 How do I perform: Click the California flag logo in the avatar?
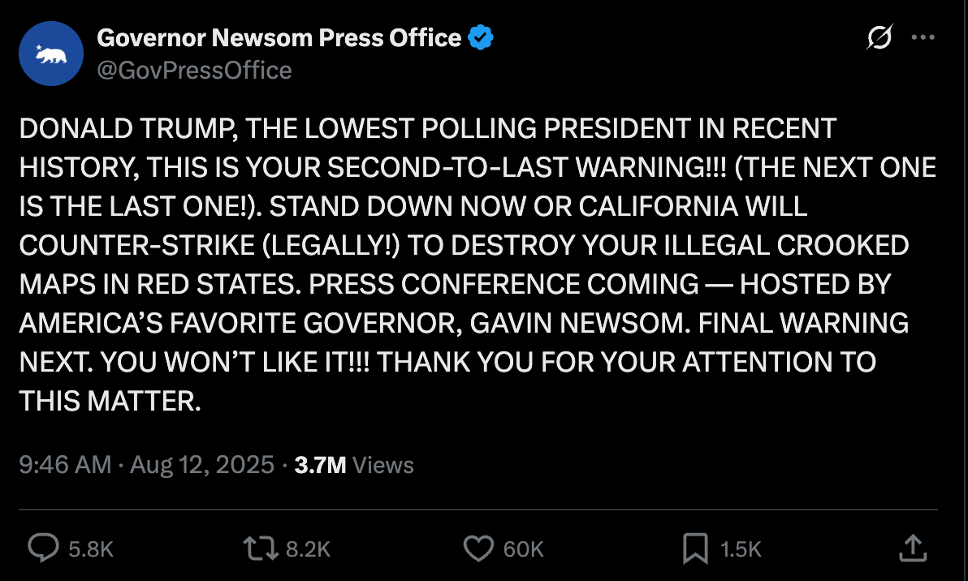[51, 54]
